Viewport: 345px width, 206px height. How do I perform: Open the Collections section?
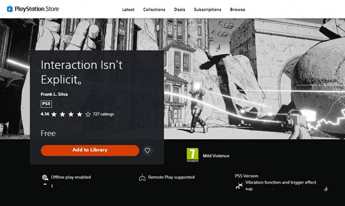(x=154, y=9)
